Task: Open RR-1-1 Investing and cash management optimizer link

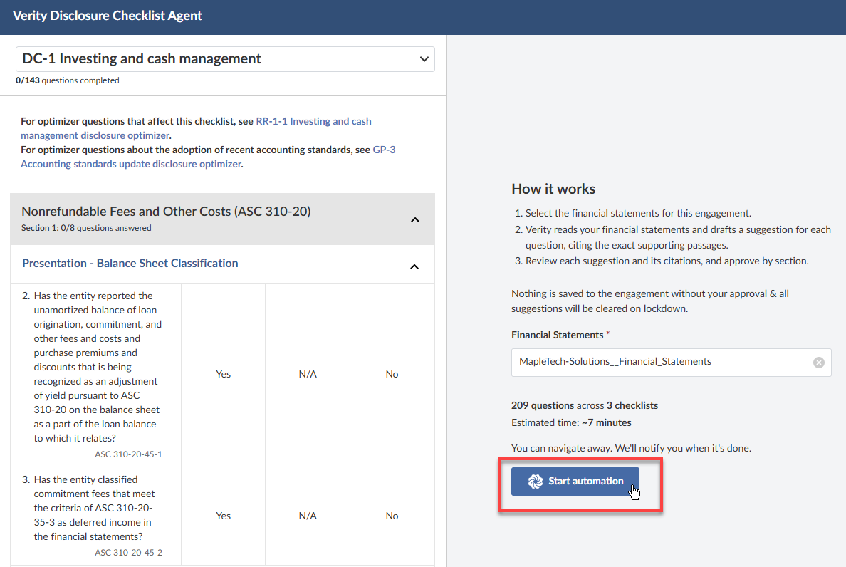Action: [x=196, y=128]
